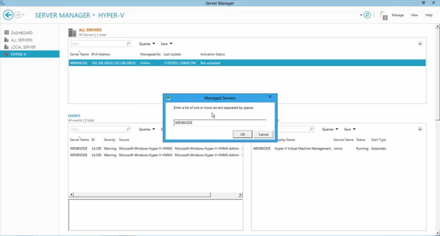Click search magnifier in events filter
This screenshot has width=440, height=236.
click(x=128, y=129)
